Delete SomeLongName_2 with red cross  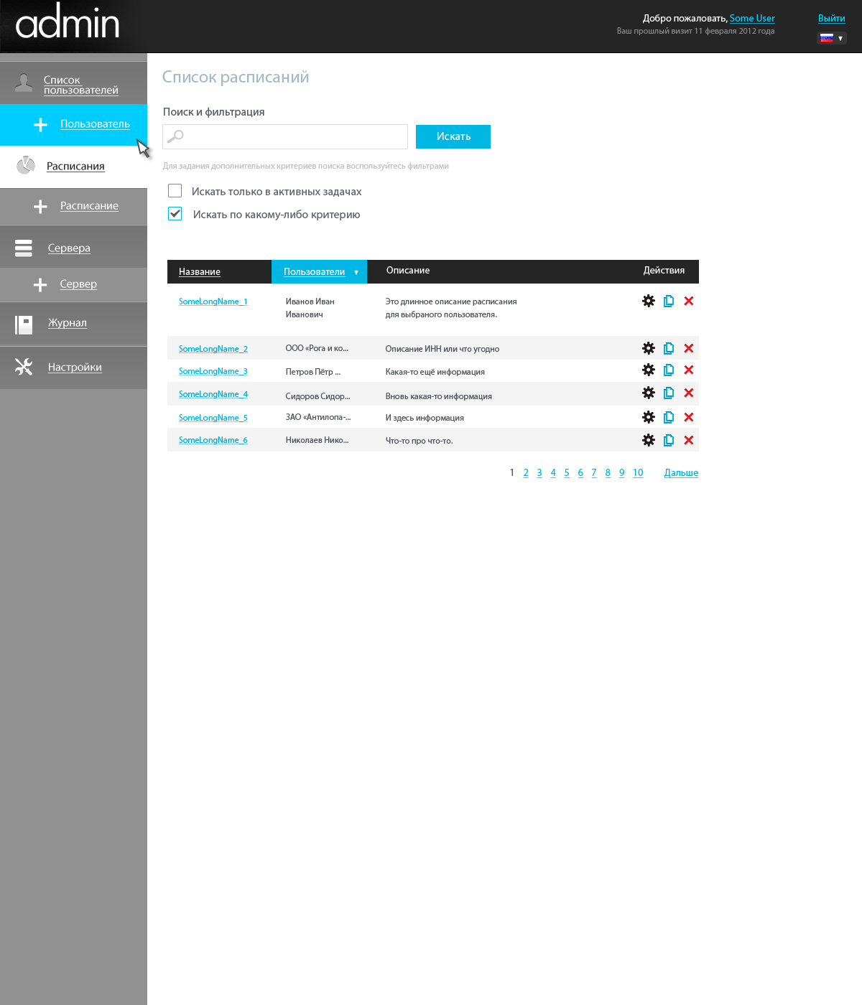click(x=689, y=348)
